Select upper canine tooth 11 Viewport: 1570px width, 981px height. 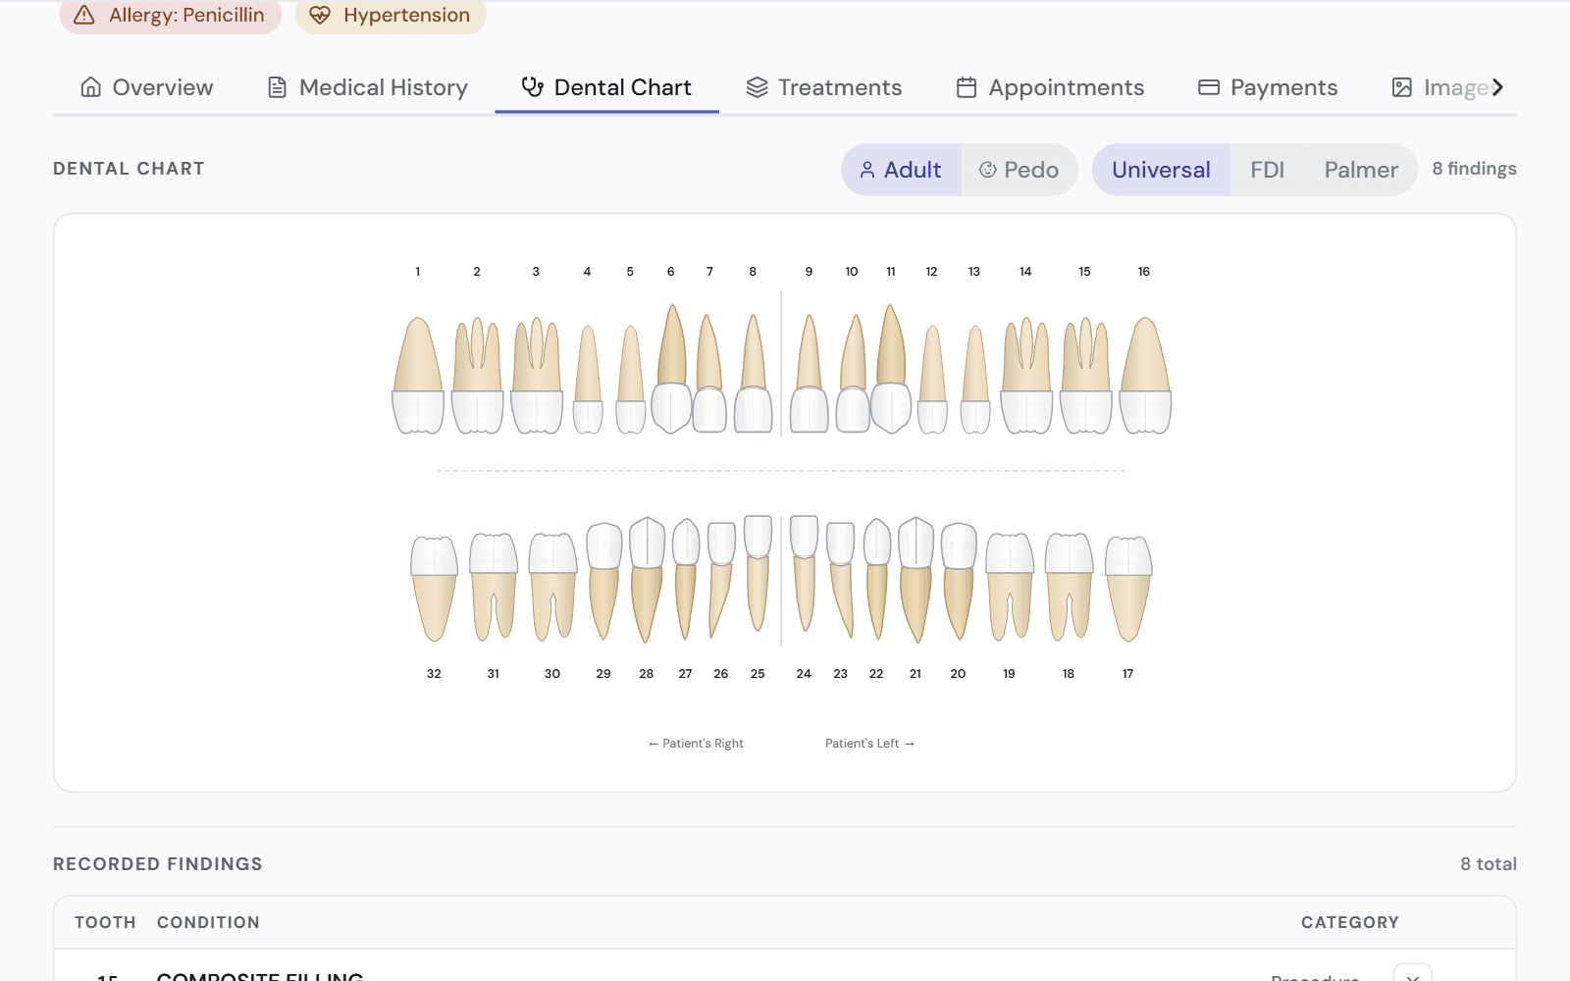(x=891, y=369)
